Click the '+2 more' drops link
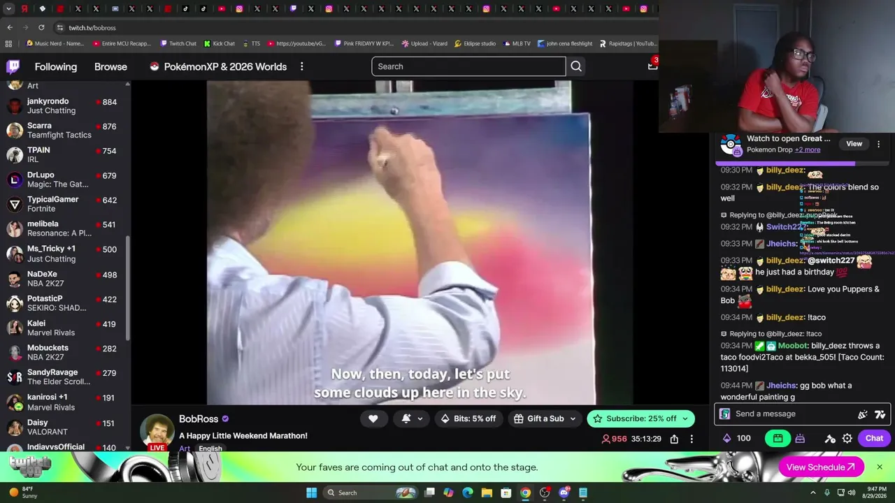The width and height of the screenshot is (895, 503). [x=807, y=150]
